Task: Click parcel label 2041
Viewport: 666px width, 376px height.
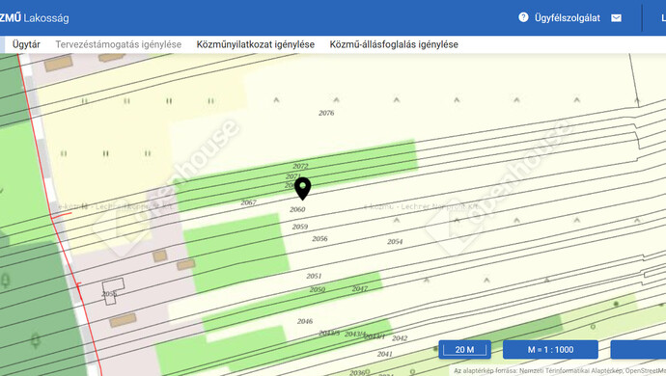Action: click(384, 354)
